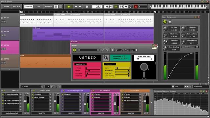
Task: Click the save preset folder icon in vstsid
Action: 107,50
